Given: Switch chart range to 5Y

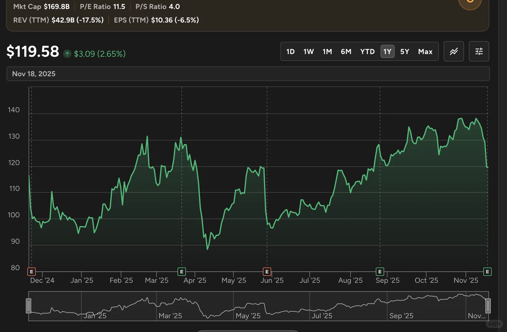Looking at the screenshot, I should point(405,52).
